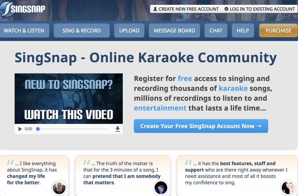Screen dimensions: 298x196
Task: Download the intro video
Action: 118,129
